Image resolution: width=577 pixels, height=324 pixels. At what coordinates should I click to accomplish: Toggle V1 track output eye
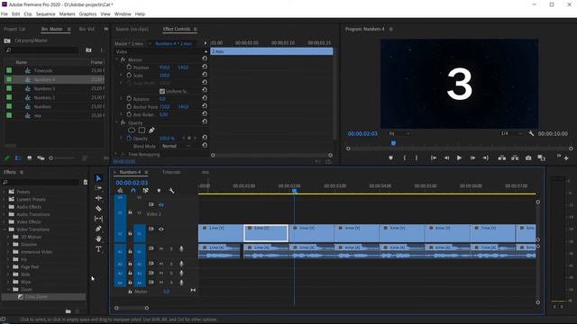click(161, 229)
